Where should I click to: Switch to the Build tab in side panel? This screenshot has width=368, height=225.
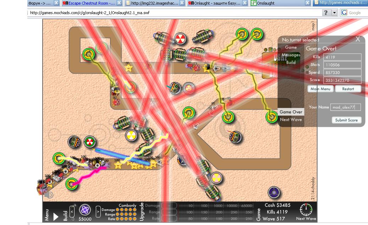point(291,62)
